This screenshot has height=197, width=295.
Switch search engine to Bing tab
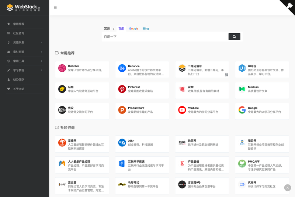coord(146,28)
